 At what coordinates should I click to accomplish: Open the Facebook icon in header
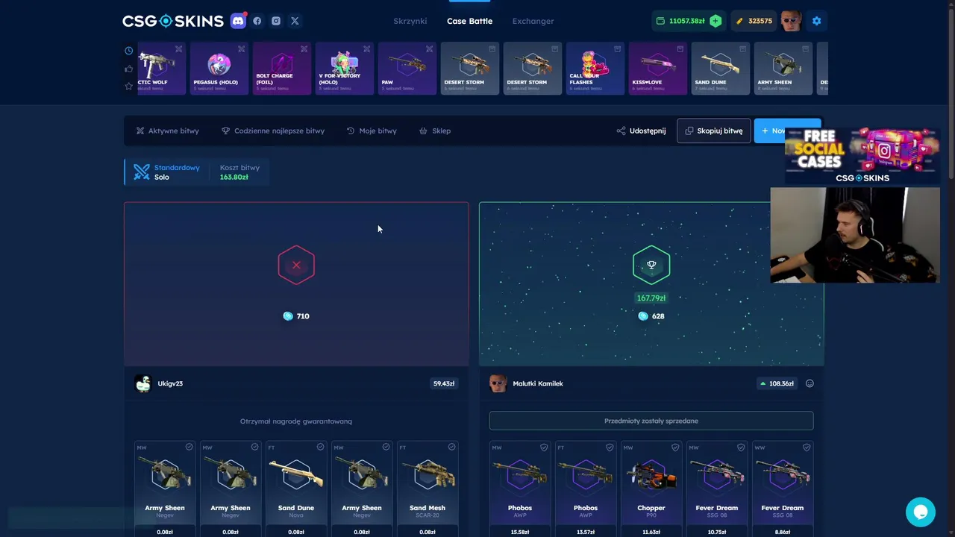click(x=257, y=21)
